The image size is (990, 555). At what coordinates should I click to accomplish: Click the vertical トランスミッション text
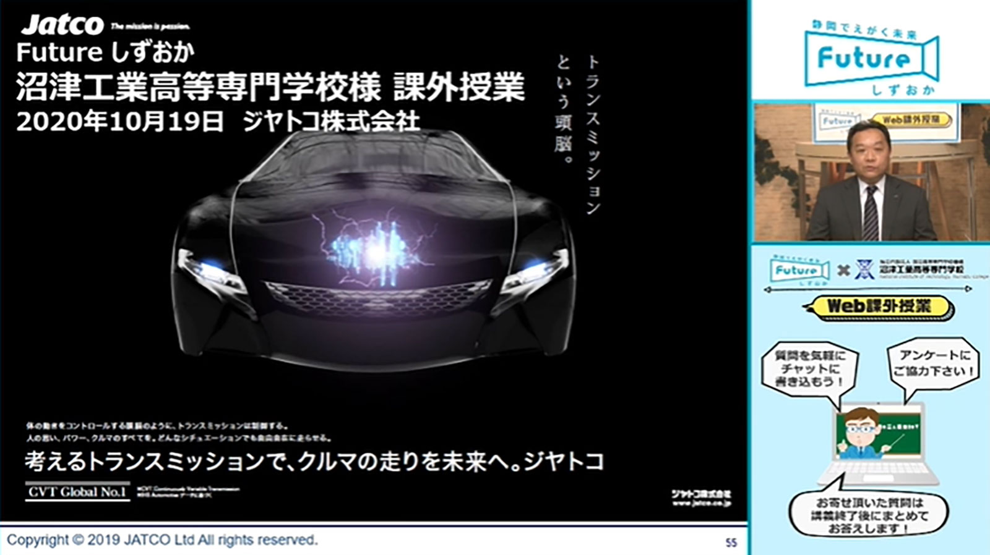coord(593,135)
